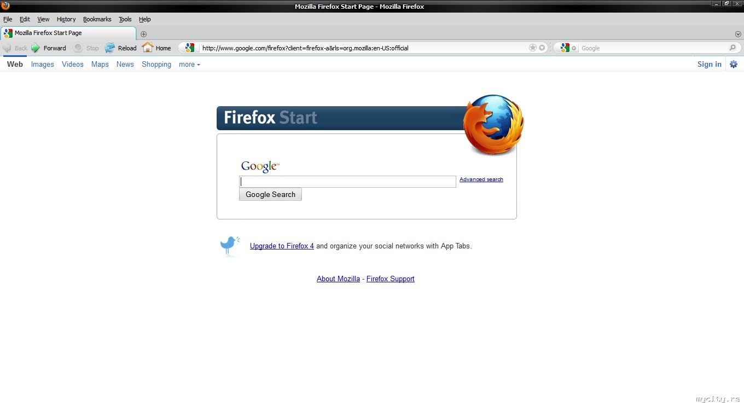Click the Firefox globe logo on the page

tap(493, 125)
